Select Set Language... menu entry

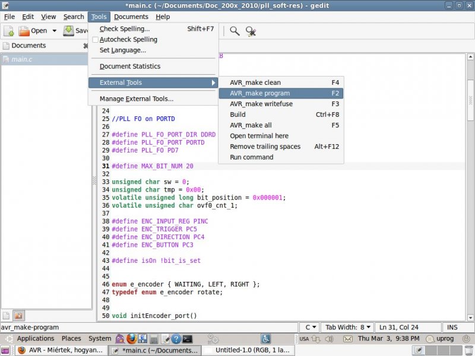click(153, 50)
